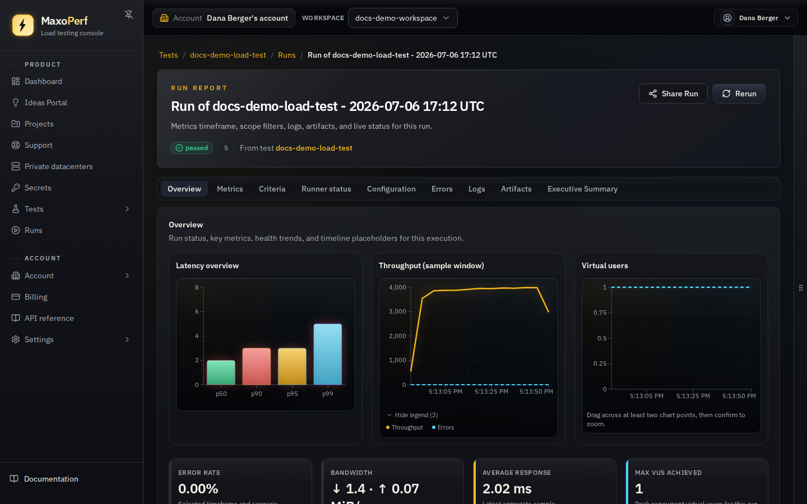The image size is (807, 504).
Task: Click the API reference book icon
Action: [x=16, y=318]
